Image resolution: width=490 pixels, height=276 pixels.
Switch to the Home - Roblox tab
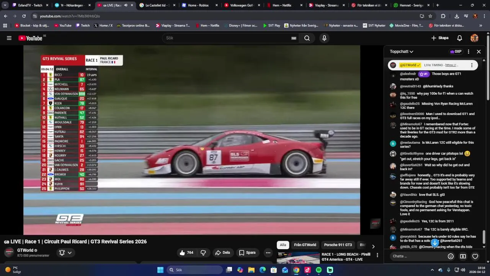coord(199,5)
